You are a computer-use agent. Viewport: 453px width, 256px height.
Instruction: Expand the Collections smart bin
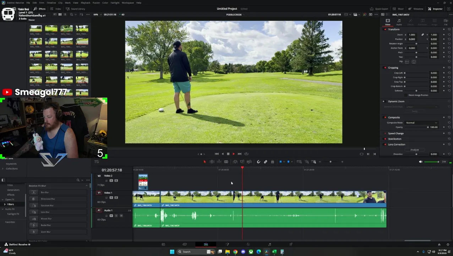point(3,169)
